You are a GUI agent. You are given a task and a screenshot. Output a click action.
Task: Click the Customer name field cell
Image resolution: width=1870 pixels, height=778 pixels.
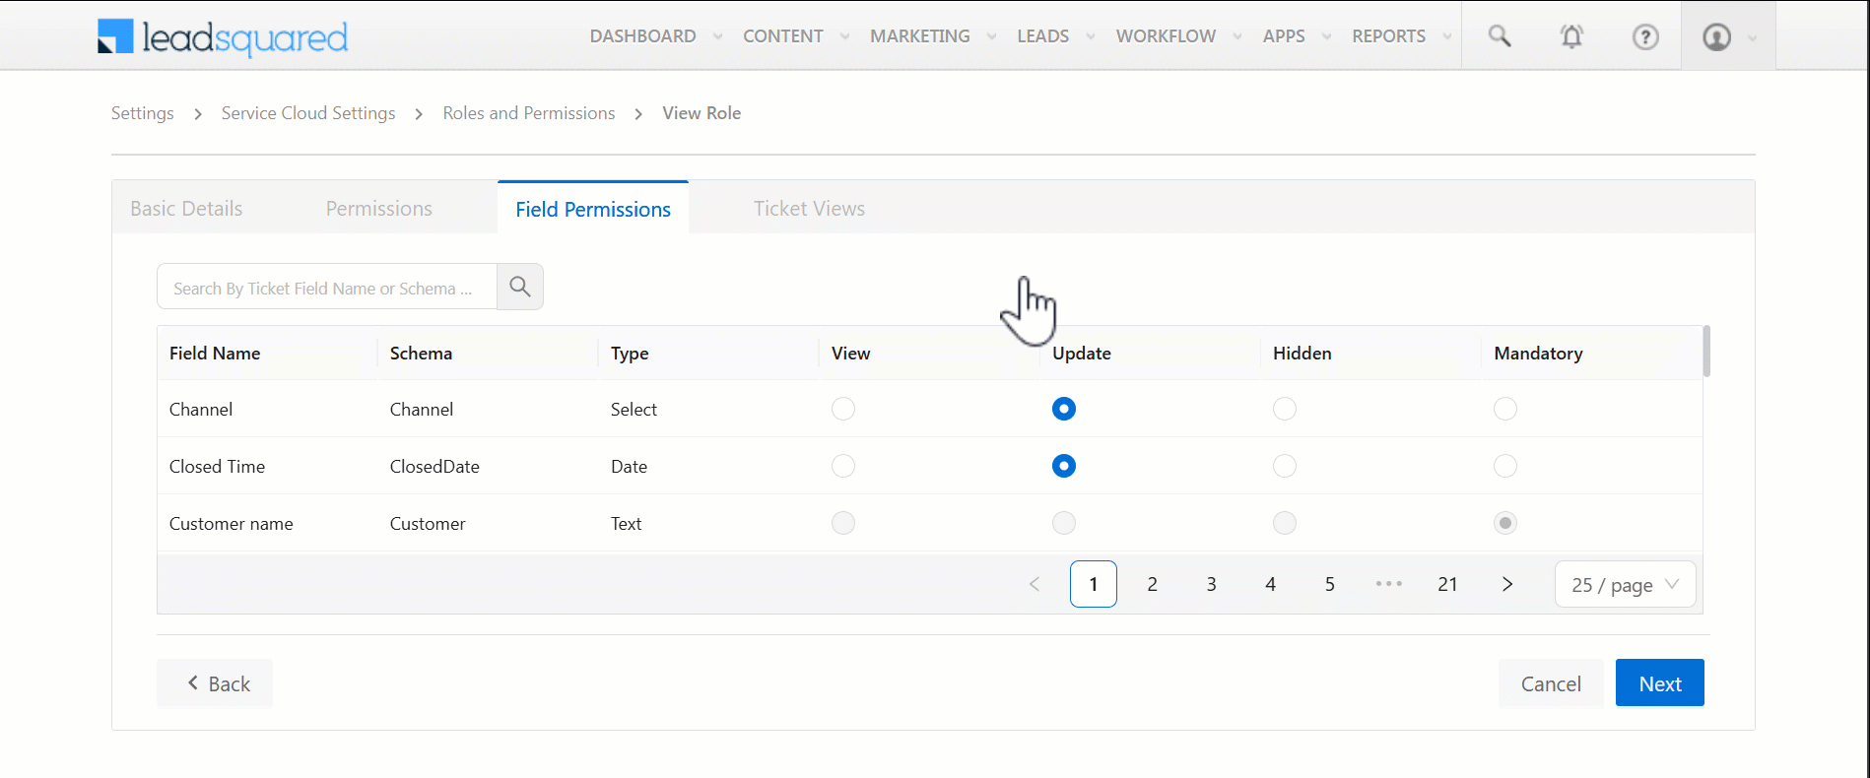(x=232, y=524)
